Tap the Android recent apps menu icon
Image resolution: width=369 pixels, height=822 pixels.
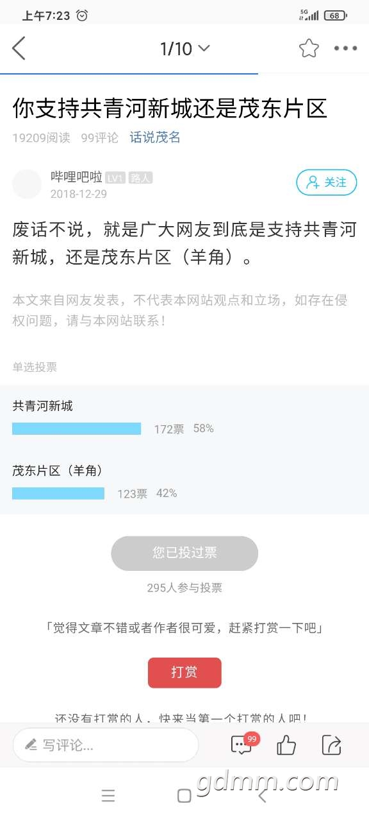108,796
